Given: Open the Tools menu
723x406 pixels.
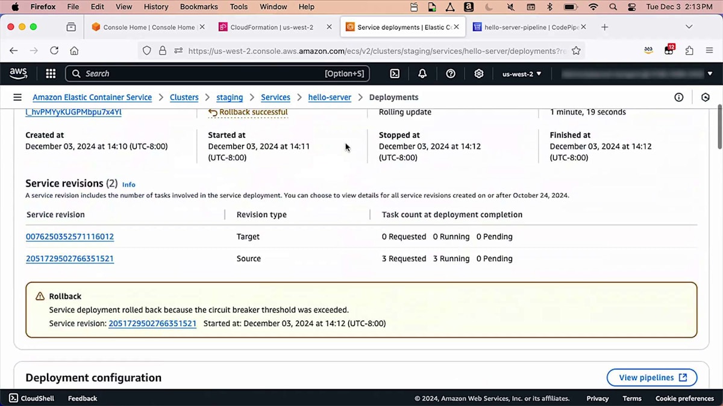Looking at the screenshot, I should coord(239,7).
